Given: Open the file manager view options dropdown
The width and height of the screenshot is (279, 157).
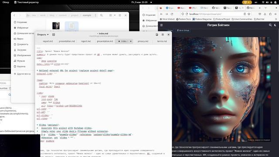Looking at the screenshot, I should pyautogui.click(x=115, y=15).
